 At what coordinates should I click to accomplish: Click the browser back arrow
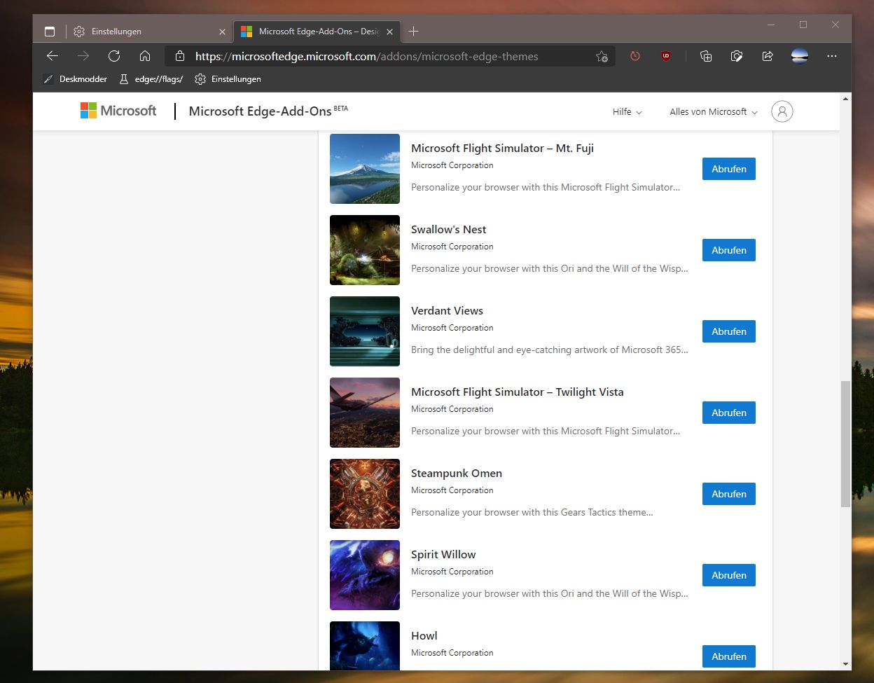click(53, 56)
